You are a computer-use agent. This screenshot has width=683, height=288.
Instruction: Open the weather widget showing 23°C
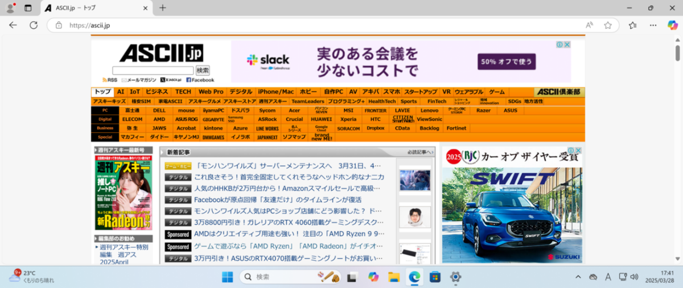[x=31, y=277]
